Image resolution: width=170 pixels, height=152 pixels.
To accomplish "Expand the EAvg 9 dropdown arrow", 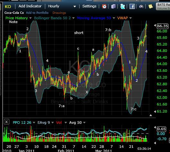I will point(53,122).
